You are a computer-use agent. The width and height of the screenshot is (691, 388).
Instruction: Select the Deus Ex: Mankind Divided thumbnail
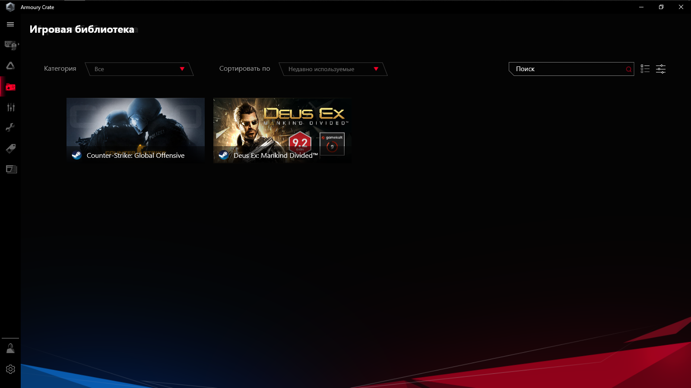click(282, 130)
